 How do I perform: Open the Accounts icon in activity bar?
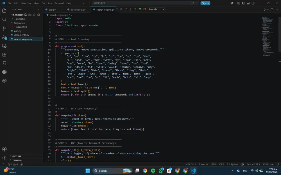pyautogui.click(x=4, y=149)
